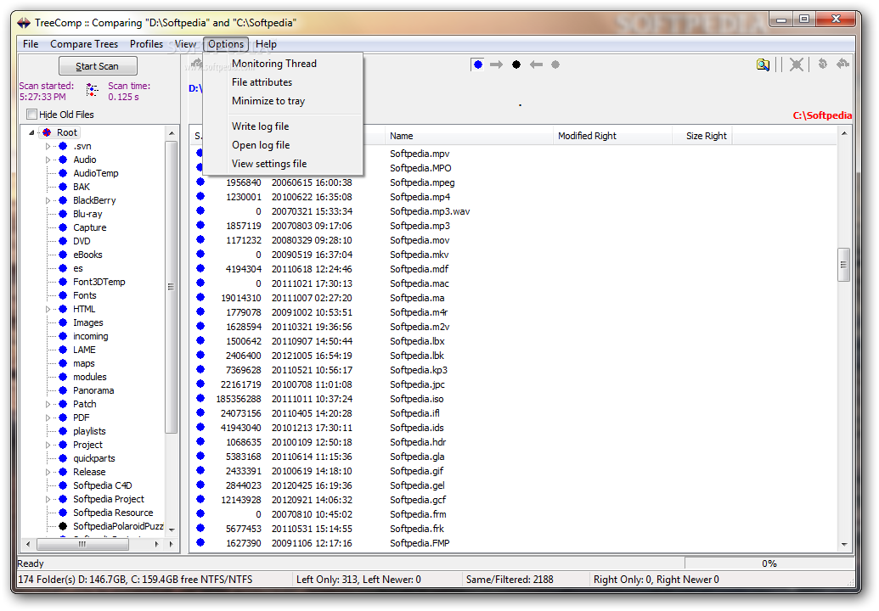Click the blue dot beside Softpedia.gif

[200, 470]
